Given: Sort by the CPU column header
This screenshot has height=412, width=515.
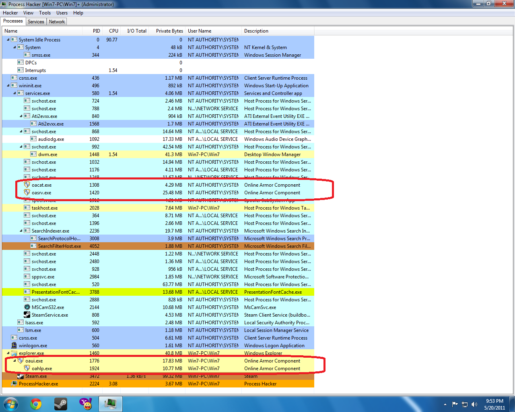Looking at the screenshot, I should 111,31.
